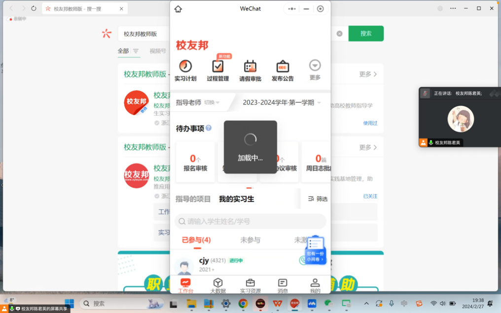Click the tray microphone icon
Image resolution: width=501 pixels, height=313 pixels.
pyautogui.click(x=392, y=304)
